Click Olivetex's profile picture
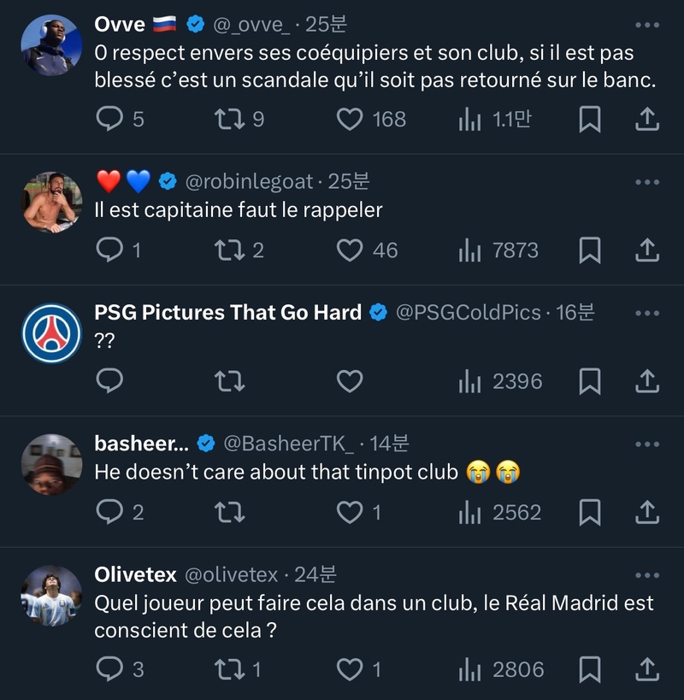Viewport: 684px width, 700px height. tap(51, 594)
